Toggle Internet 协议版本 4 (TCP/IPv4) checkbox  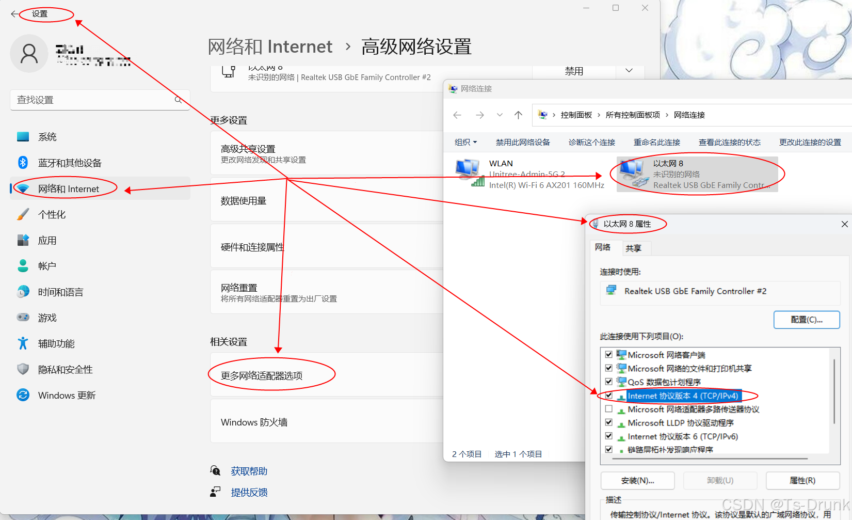(609, 396)
